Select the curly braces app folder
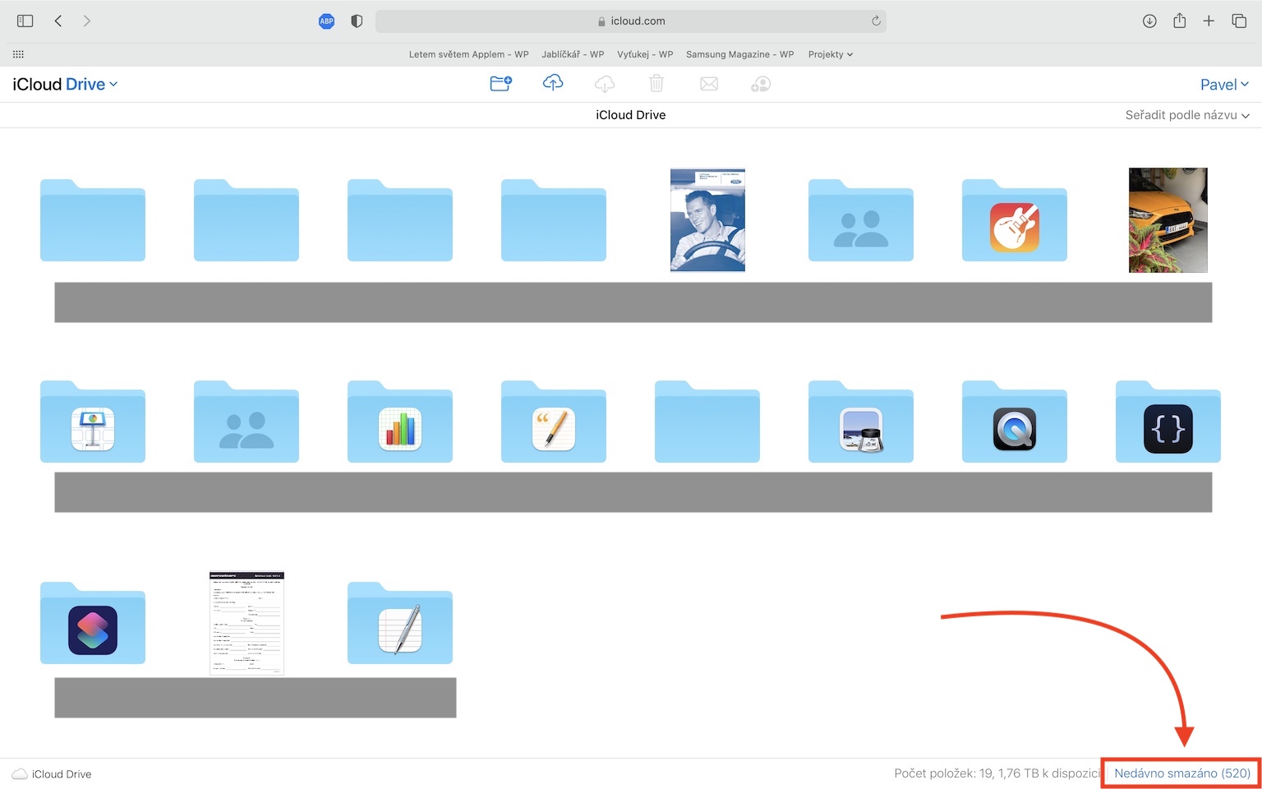The image size is (1262, 789). (1168, 422)
